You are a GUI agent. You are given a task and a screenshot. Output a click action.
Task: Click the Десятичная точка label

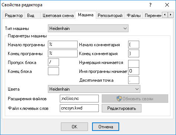(x=96, y=80)
